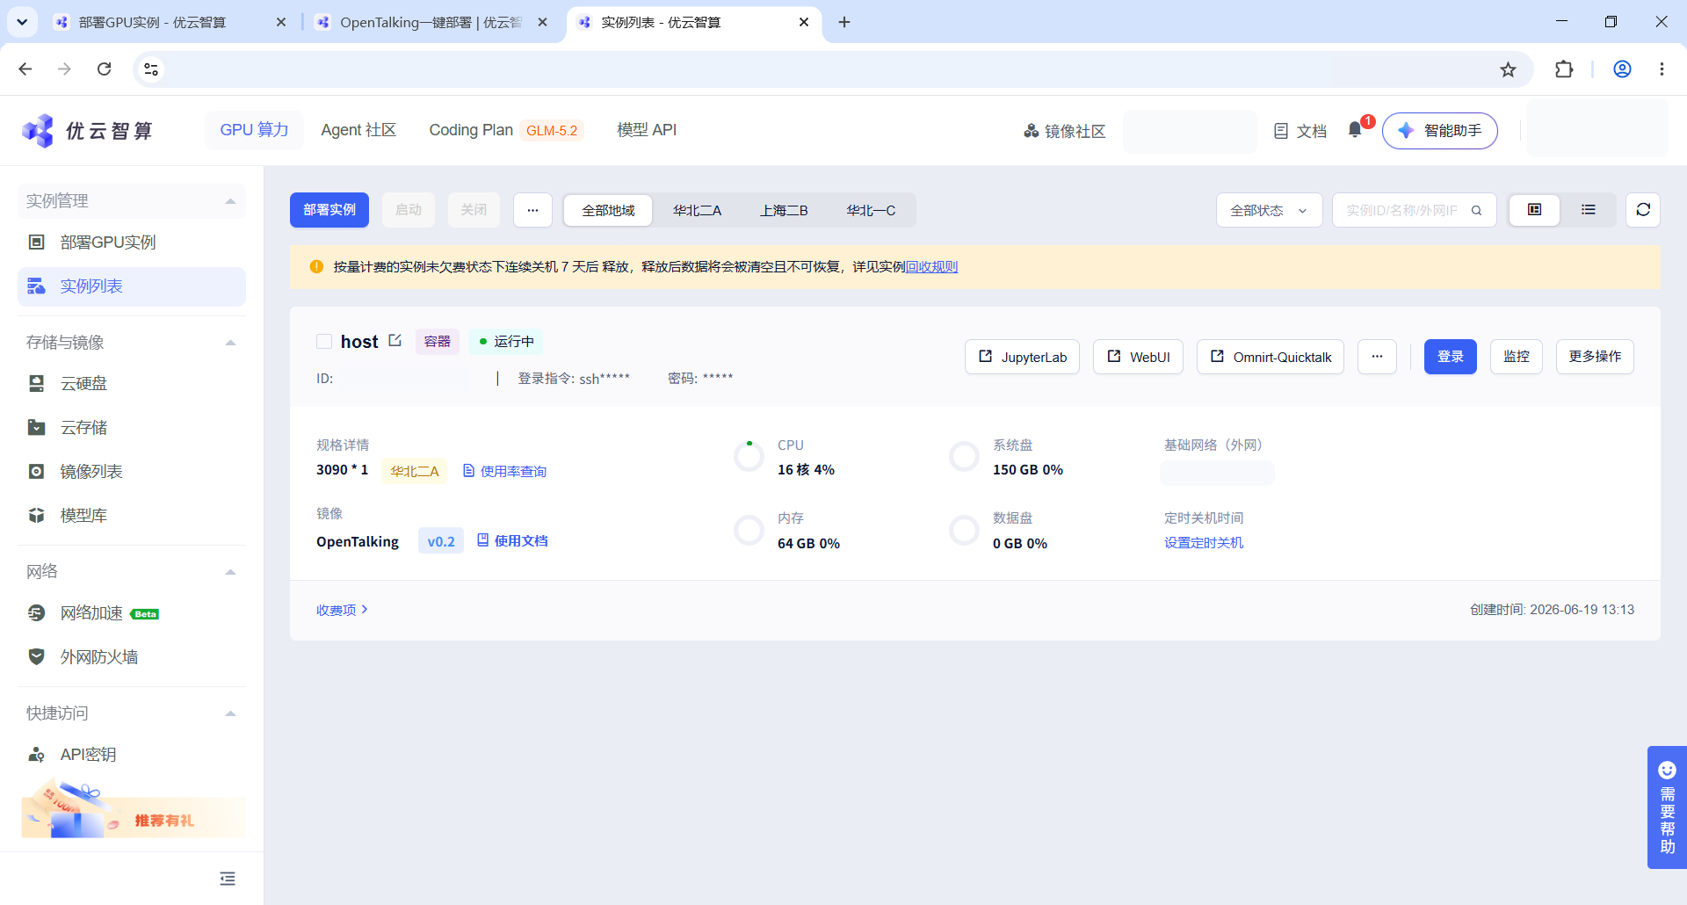Click the 部署实例 button

(x=329, y=210)
